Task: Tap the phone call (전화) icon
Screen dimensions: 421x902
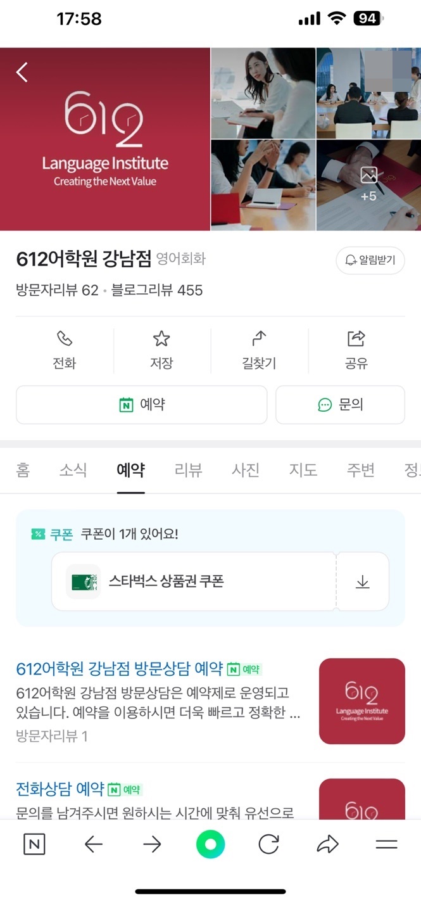Action: [x=65, y=340]
